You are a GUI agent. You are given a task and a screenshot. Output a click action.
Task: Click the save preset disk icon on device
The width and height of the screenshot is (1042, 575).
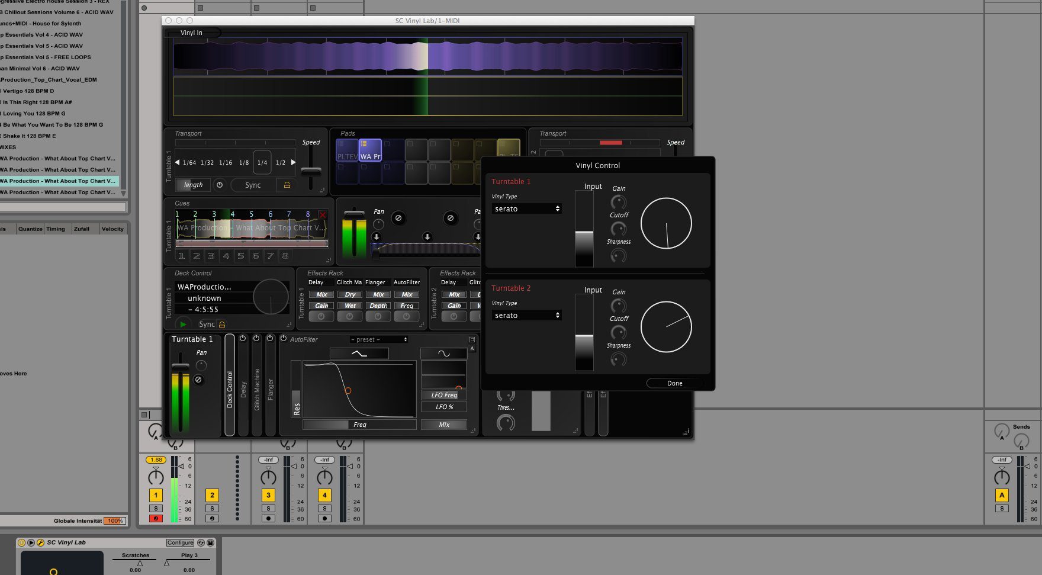coord(210,542)
